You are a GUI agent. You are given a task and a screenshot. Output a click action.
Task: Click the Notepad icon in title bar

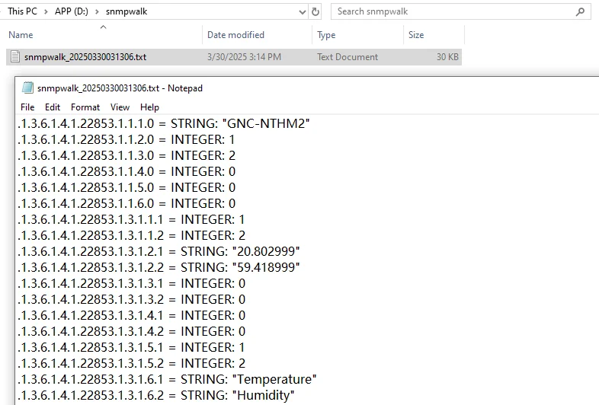coord(27,88)
